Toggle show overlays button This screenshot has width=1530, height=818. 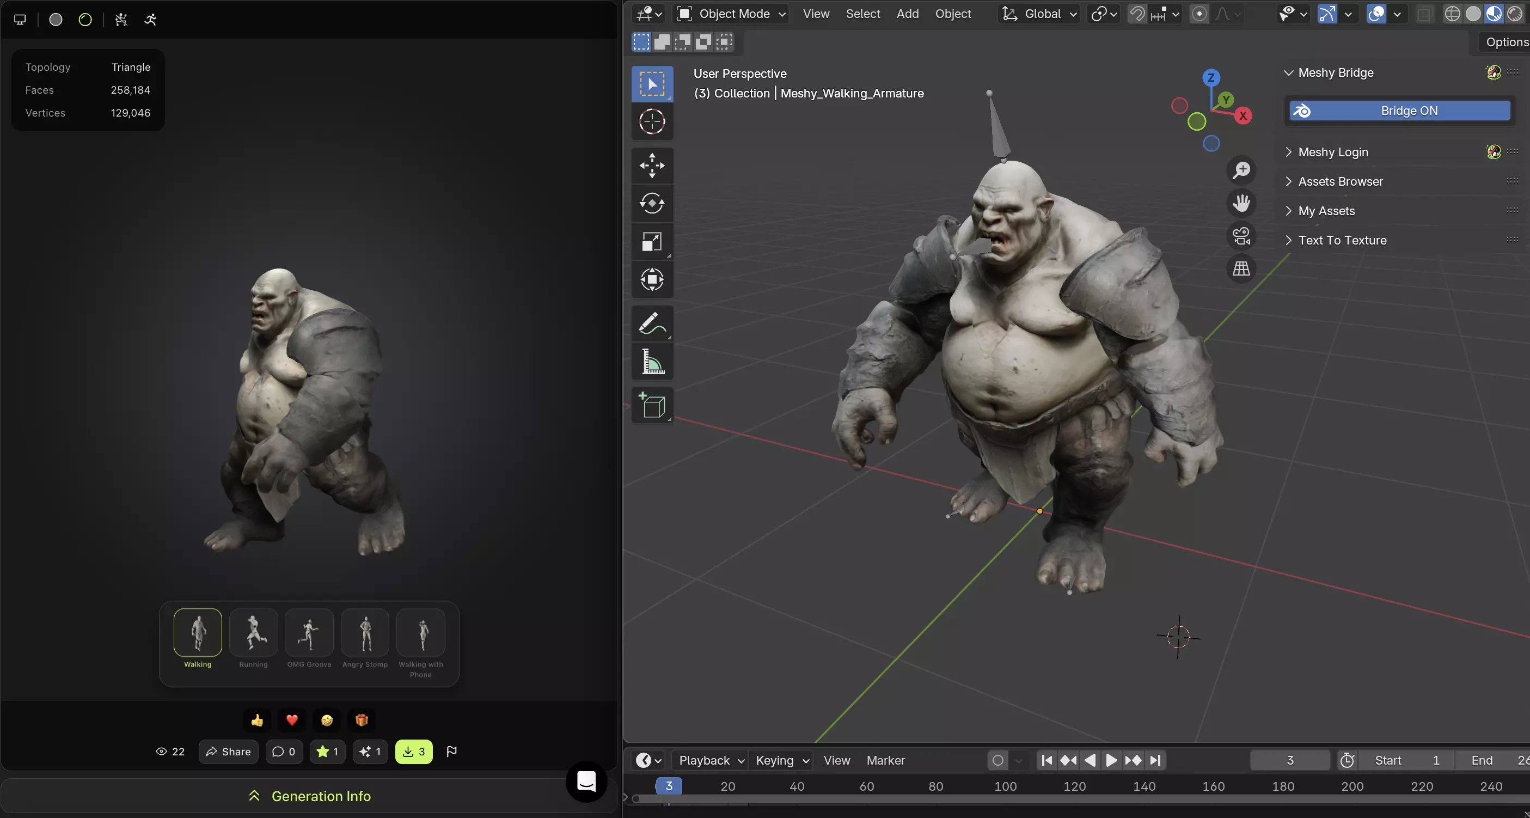click(1375, 14)
